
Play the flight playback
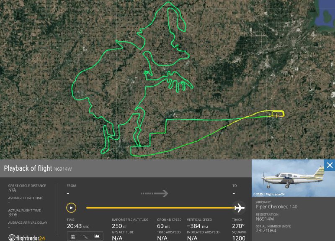[x=71, y=208]
